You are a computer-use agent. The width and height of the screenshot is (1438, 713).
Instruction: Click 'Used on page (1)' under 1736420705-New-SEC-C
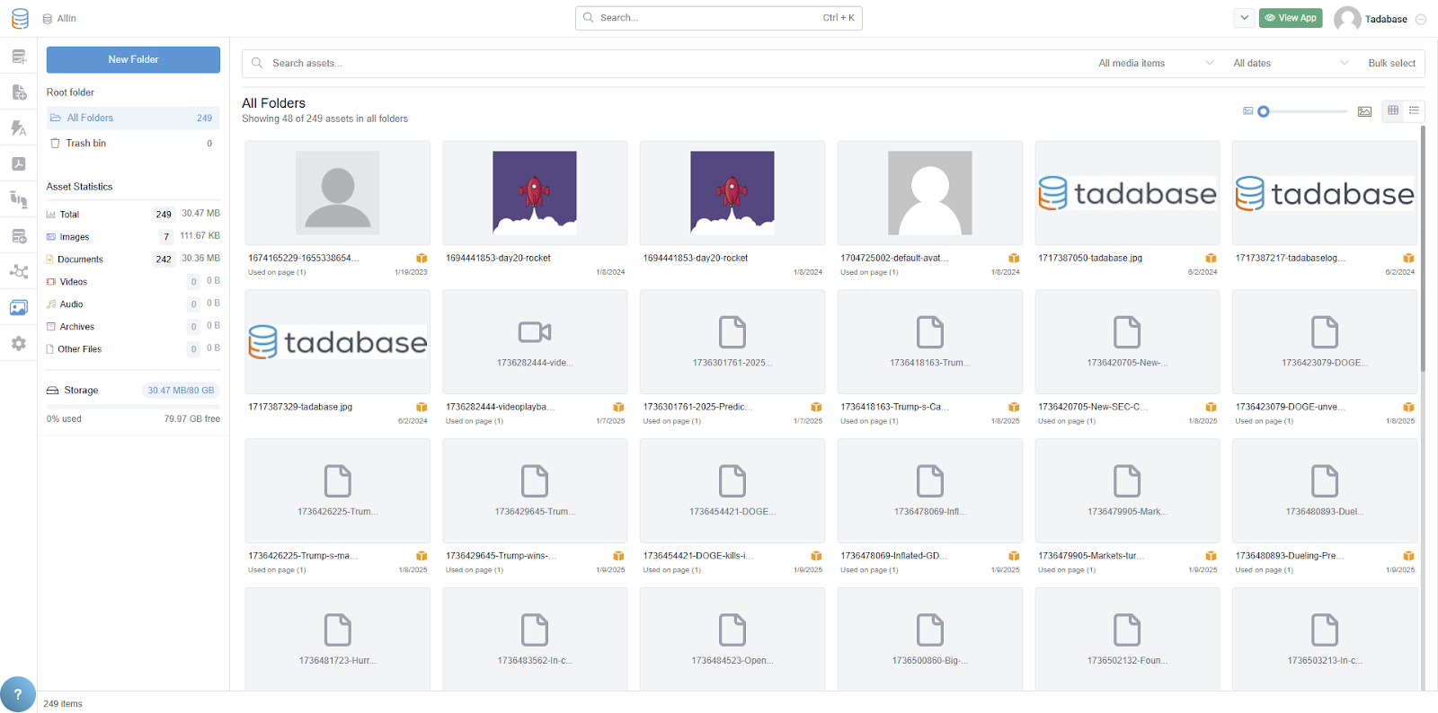[1067, 422]
